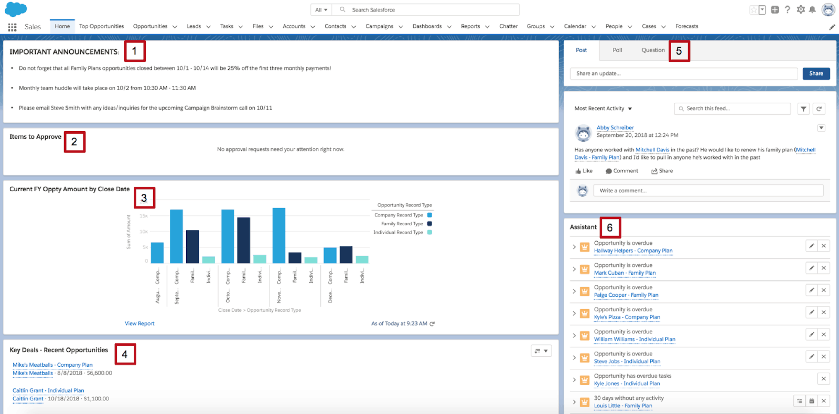Viewport: 839px width, 414px height.
Task: Open Mike's Meatballs - Company Plan link
Action: pyautogui.click(x=52, y=365)
